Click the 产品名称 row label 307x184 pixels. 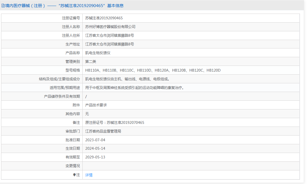(x=73, y=53)
